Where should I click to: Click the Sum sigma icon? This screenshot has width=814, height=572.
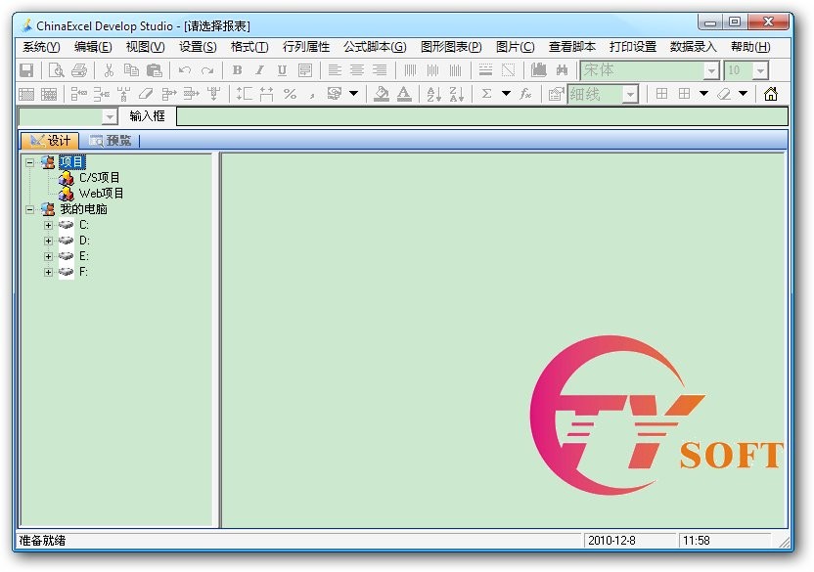click(486, 94)
